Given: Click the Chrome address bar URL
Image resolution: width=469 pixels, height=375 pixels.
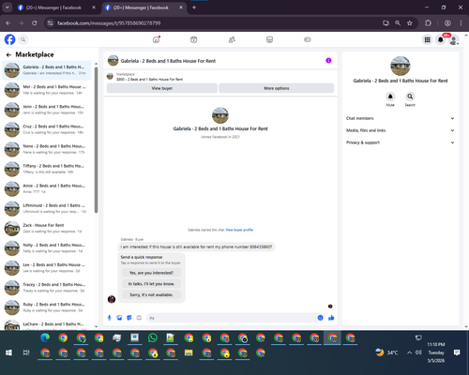Looking at the screenshot, I should coord(109,23).
